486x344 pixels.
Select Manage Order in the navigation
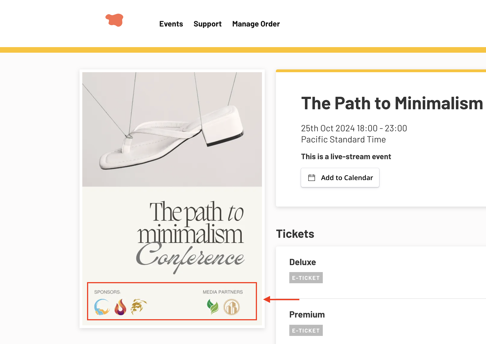(256, 24)
